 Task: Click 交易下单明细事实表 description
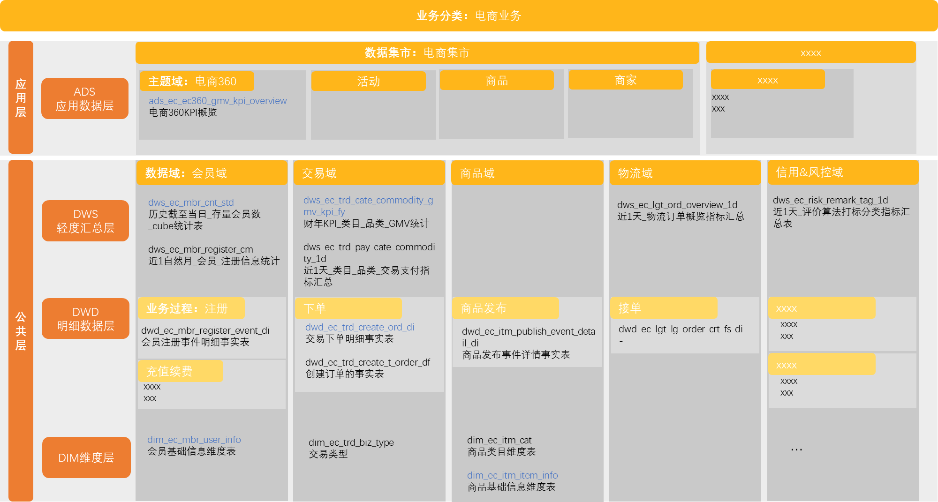349,339
